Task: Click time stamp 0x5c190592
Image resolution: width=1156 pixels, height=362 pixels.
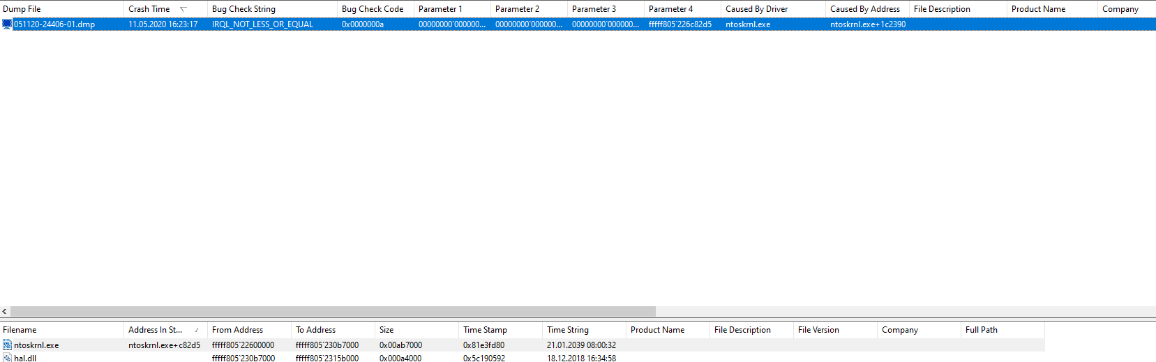Action: point(484,359)
